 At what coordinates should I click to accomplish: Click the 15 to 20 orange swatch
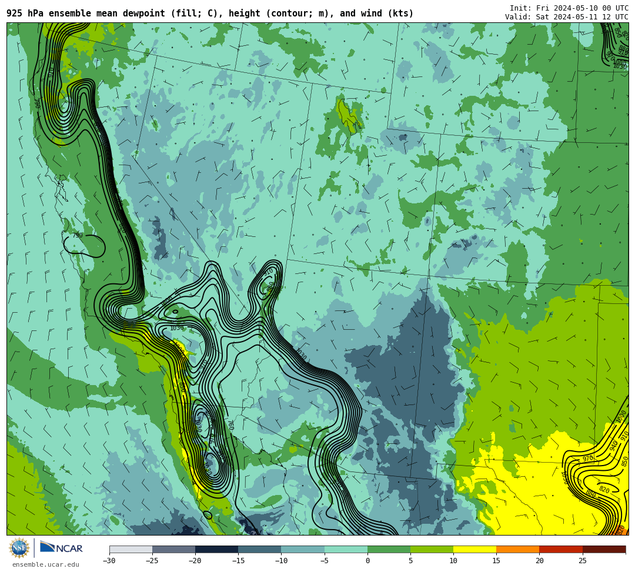coord(518,549)
